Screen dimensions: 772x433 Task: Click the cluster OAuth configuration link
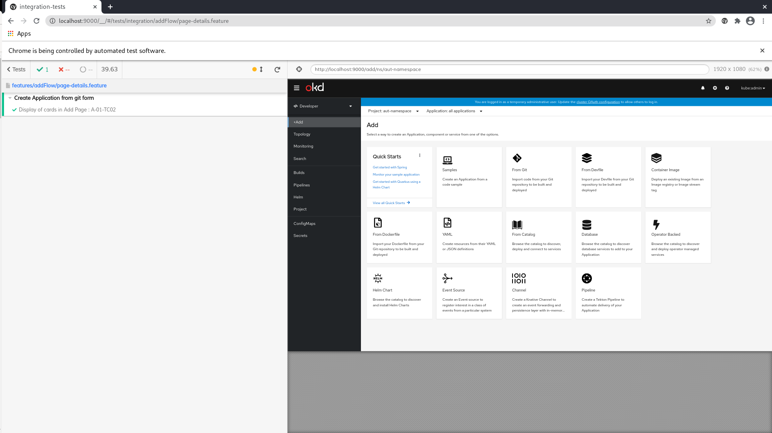(598, 102)
